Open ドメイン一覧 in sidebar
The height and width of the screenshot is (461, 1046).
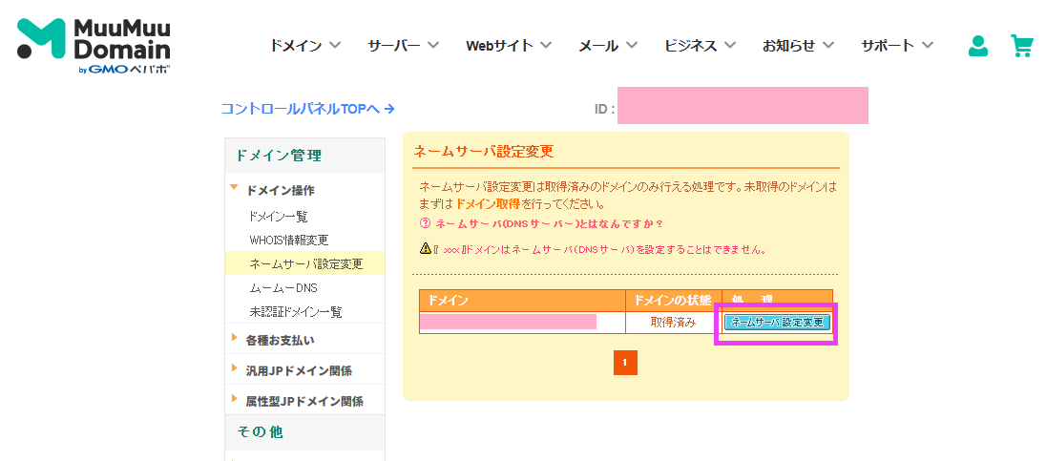click(278, 216)
